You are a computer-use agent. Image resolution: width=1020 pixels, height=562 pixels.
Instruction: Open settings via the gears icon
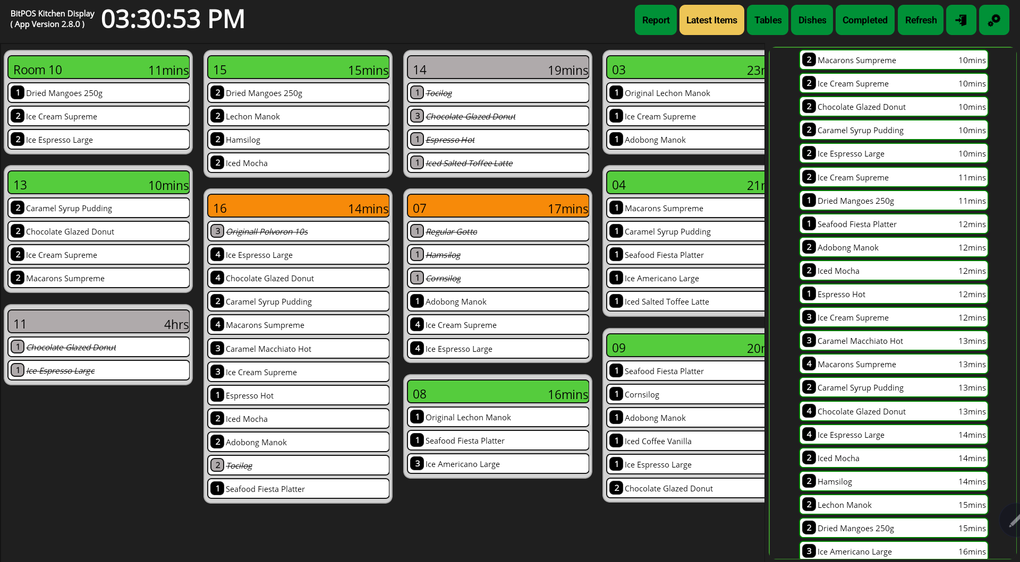tap(993, 20)
